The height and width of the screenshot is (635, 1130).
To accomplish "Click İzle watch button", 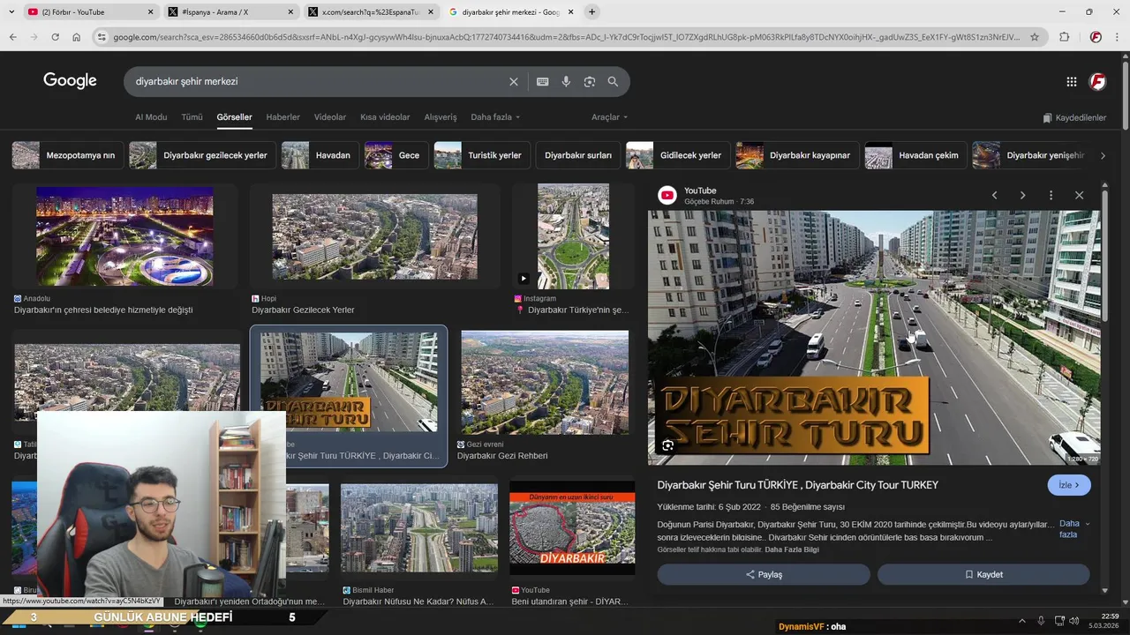I will (1069, 485).
